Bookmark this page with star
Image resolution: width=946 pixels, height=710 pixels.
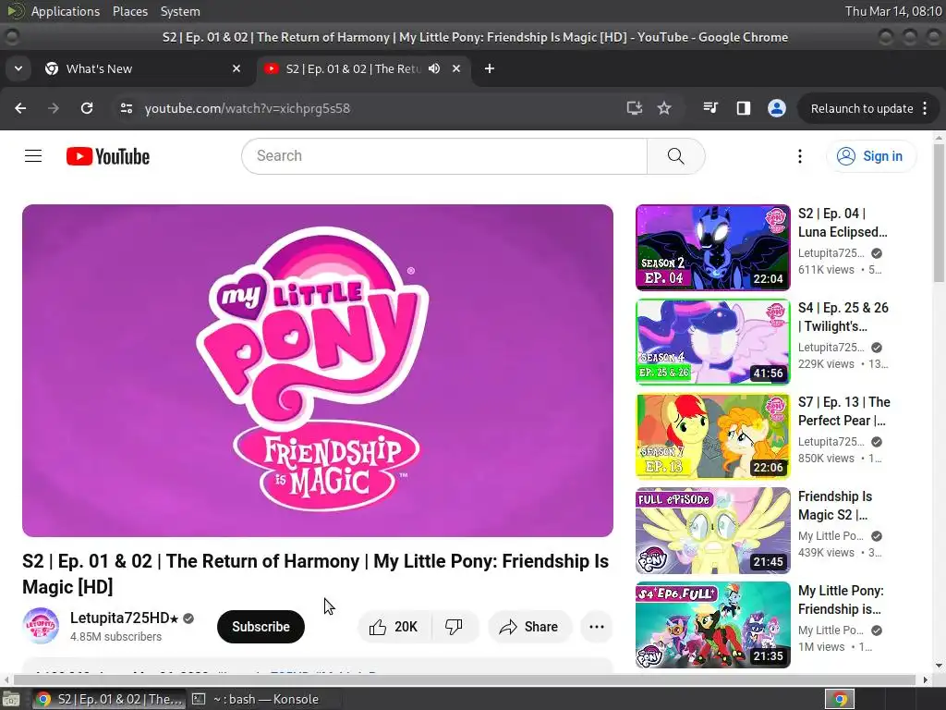(664, 108)
